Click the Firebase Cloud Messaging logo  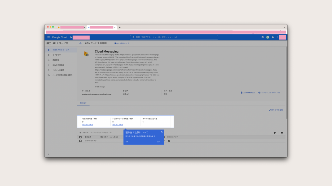(86, 53)
